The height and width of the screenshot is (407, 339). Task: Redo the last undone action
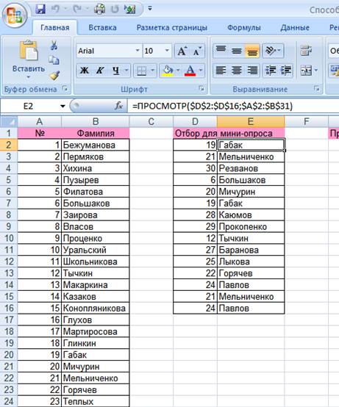tap(77, 10)
